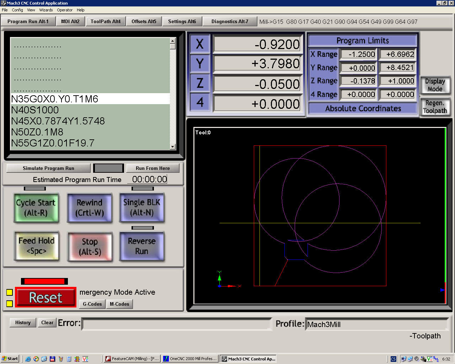Click the Y coordinate value field
The image size is (455, 364).
(x=257, y=64)
